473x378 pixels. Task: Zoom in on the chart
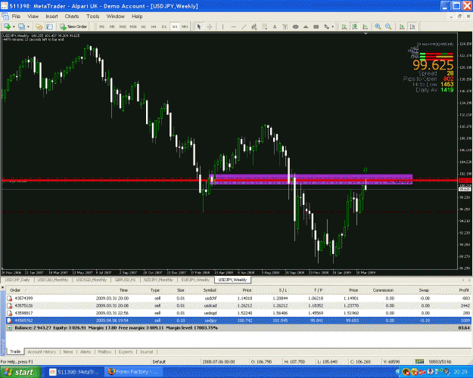(x=378, y=26)
